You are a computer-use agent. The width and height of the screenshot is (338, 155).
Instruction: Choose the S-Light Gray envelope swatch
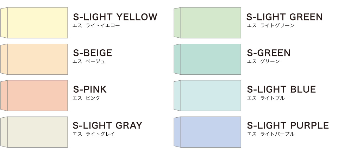(35, 132)
